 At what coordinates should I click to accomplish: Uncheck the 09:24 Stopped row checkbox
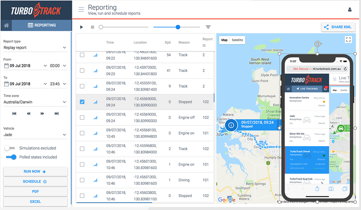click(82, 102)
